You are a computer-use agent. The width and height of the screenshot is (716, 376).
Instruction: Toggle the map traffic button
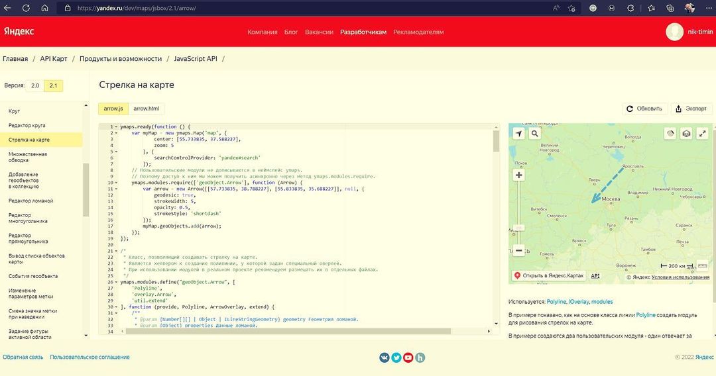(x=670, y=134)
